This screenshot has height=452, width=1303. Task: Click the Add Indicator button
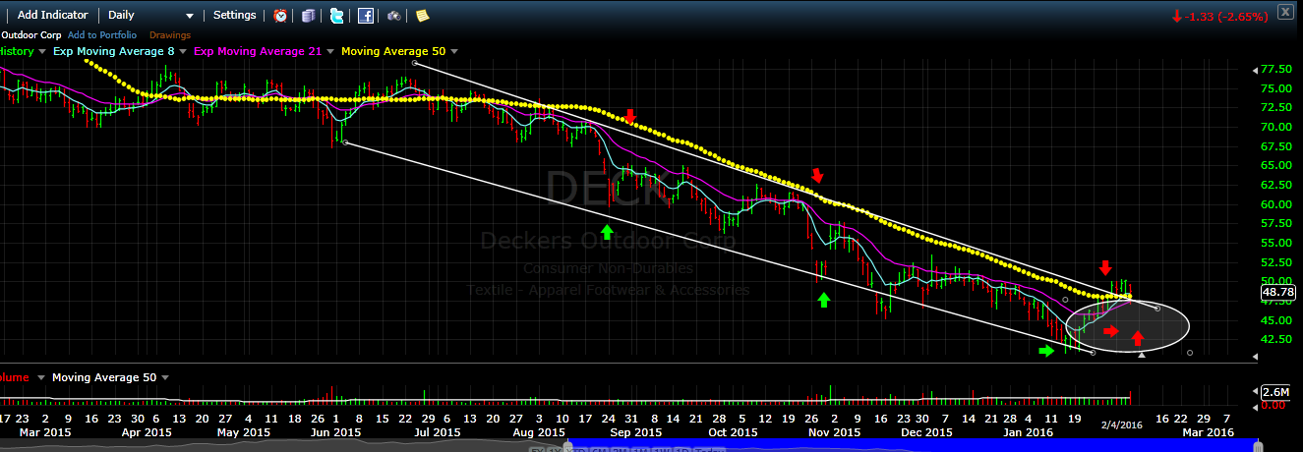coord(52,15)
